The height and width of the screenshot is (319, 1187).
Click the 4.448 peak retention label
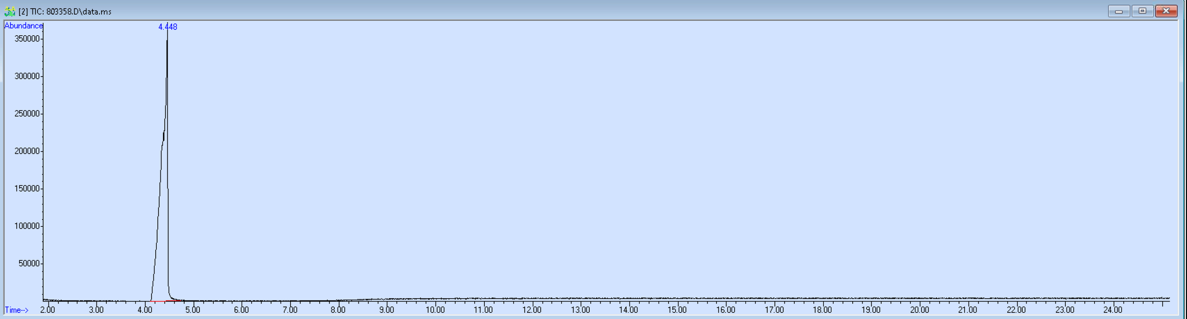pyautogui.click(x=168, y=27)
